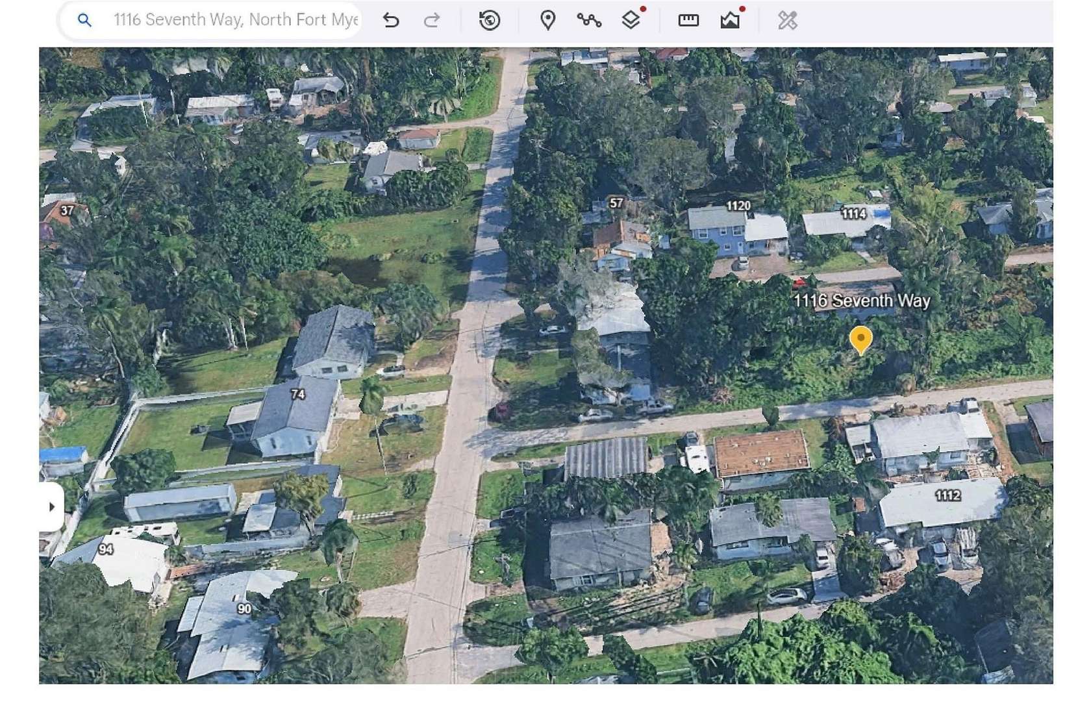
Task: Click the 1116 Seventh Way label
Action: (x=862, y=301)
